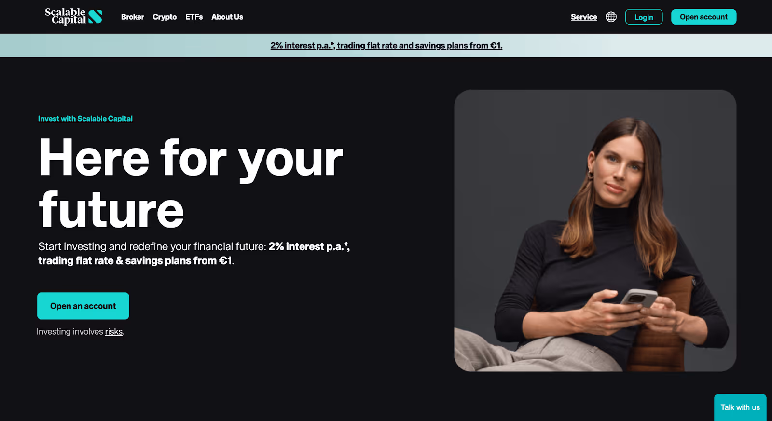Screen dimensions: 772x421
Task: Follow the Service link
Action: coord(584,17)
